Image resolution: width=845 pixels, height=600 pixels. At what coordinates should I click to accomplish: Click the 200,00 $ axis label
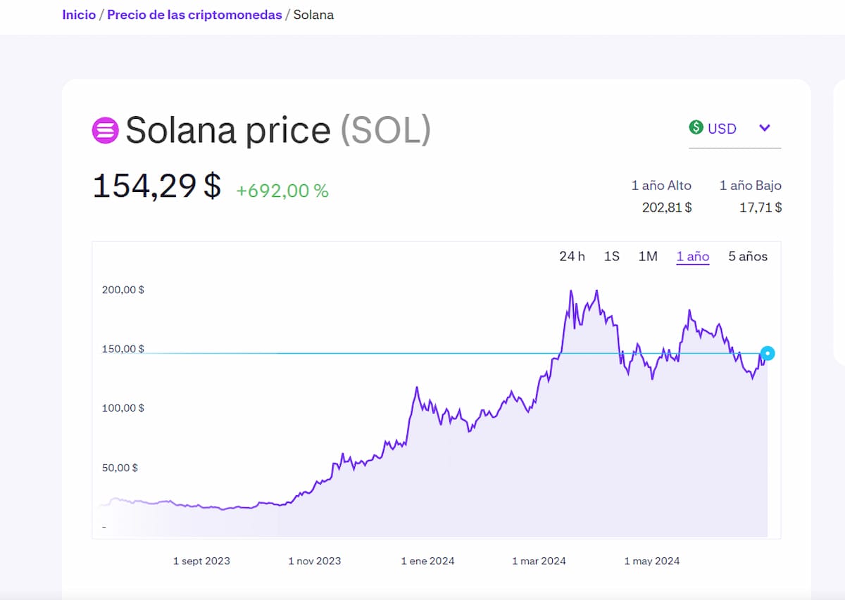[x=122, y=289]
